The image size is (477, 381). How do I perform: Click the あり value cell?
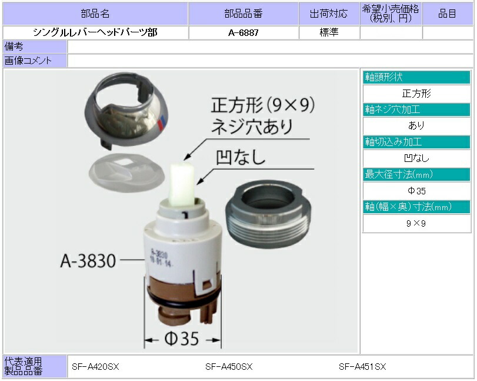[x=416, y=125]
